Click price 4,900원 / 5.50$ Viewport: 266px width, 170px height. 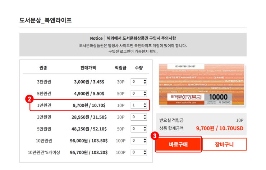(x=89, y=94)
